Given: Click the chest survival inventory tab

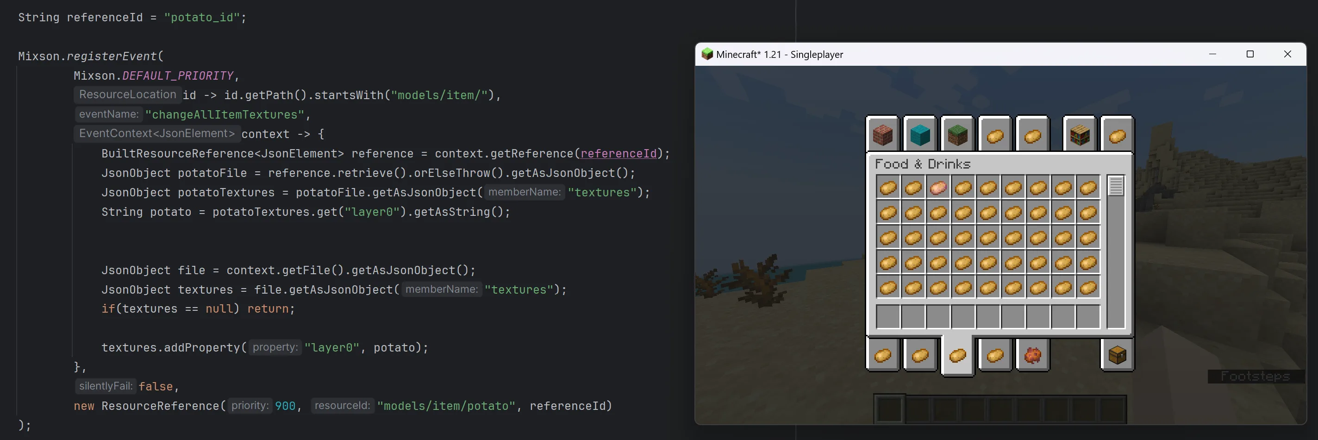Looking at the screenshot, I should [x=1117, y=355].
